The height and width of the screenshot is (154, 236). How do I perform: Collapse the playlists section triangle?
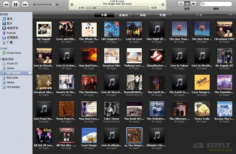click(1, 59)
